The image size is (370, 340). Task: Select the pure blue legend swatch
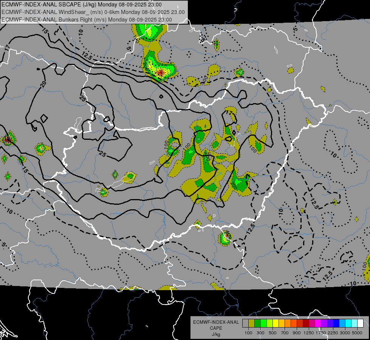[x=336, y=323]
